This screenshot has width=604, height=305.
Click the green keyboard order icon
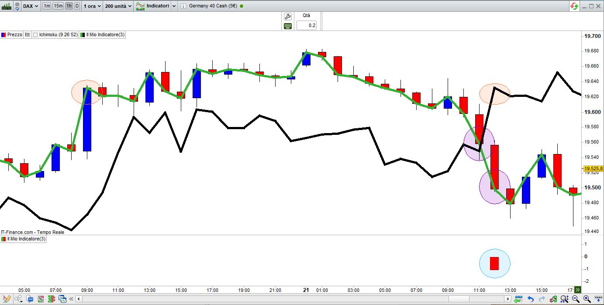tap(287, 26)
